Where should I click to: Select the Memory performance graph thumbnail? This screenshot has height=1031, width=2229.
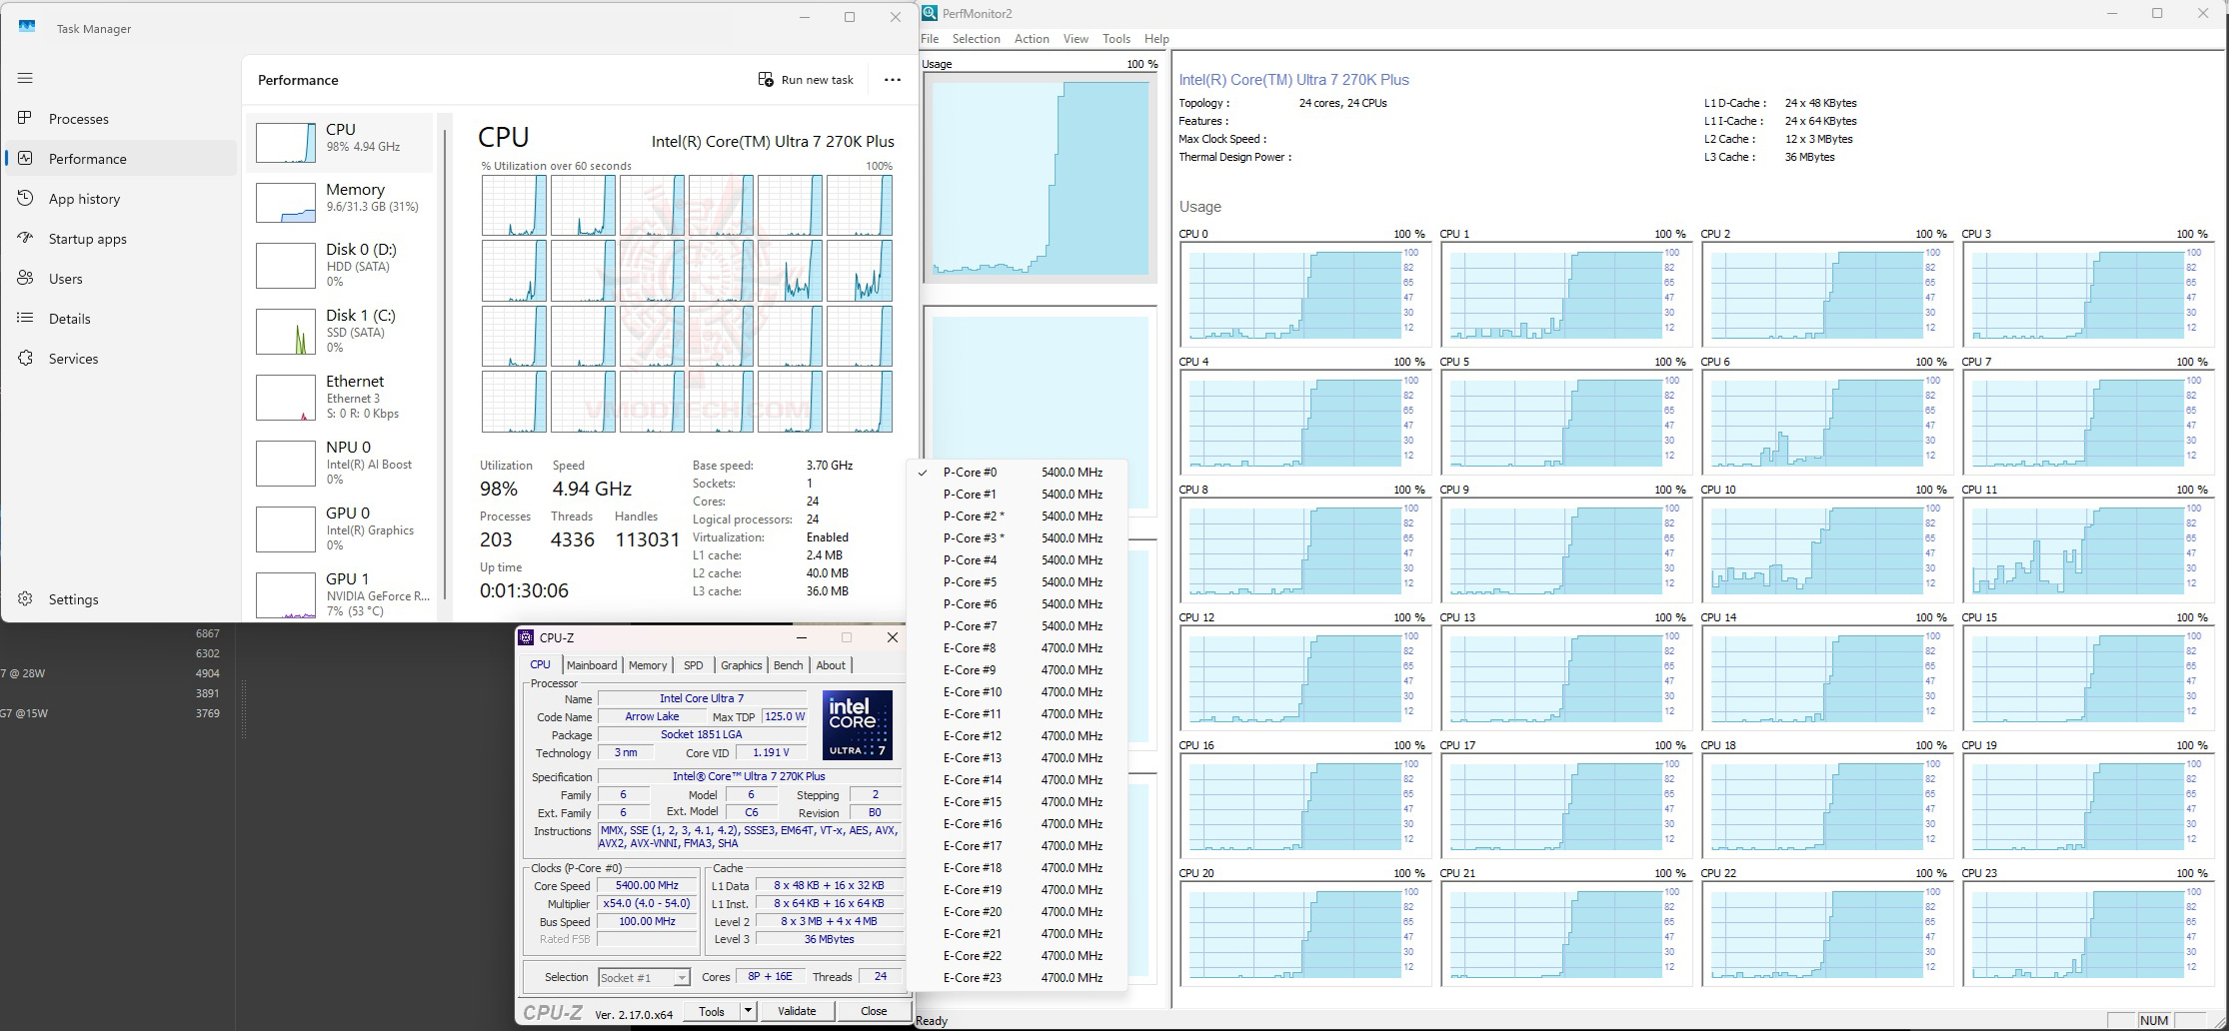pyautogui.click(x=286, y=203)
